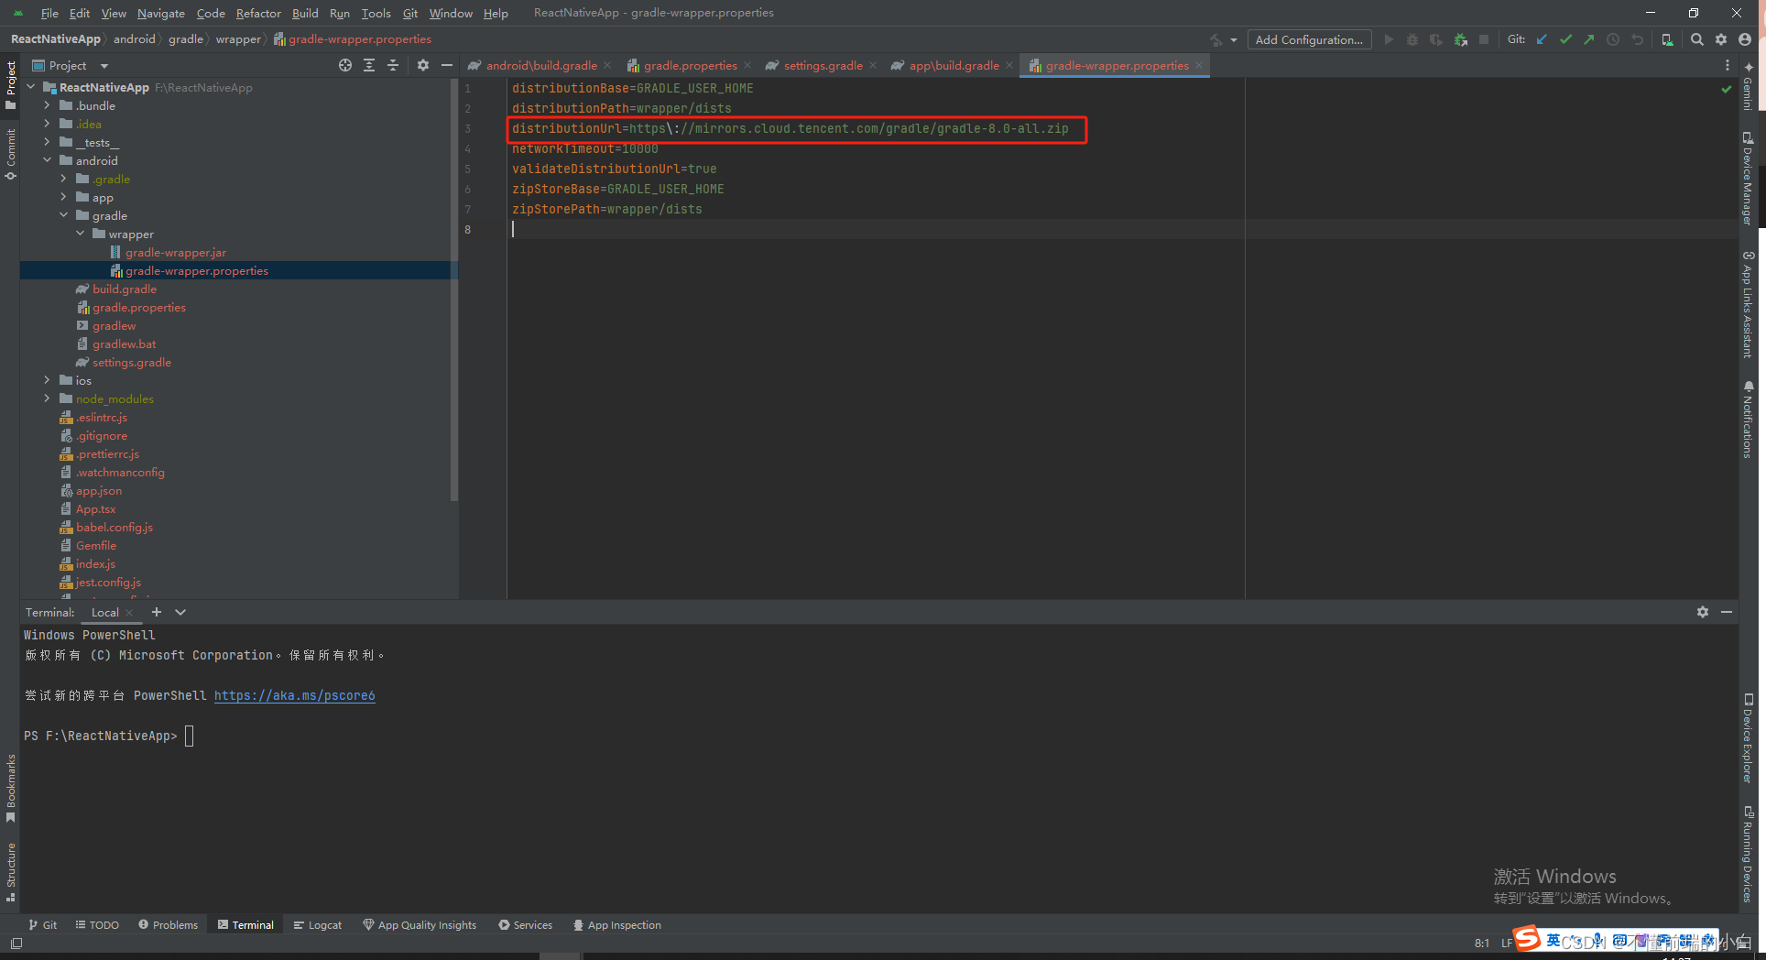Open the TODO tool window
Screen dimensions: 1766x960
pos(97,925)
